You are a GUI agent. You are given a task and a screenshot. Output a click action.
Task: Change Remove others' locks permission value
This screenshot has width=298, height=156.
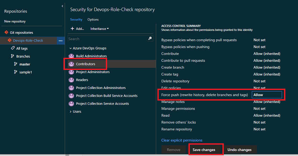[259, 122]
